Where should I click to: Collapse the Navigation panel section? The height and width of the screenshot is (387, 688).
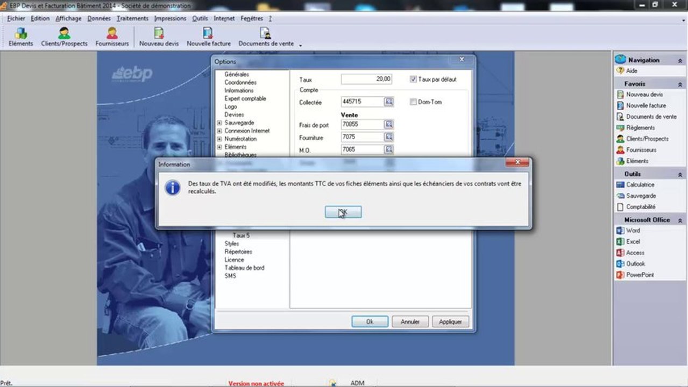[x=680, y=61]
